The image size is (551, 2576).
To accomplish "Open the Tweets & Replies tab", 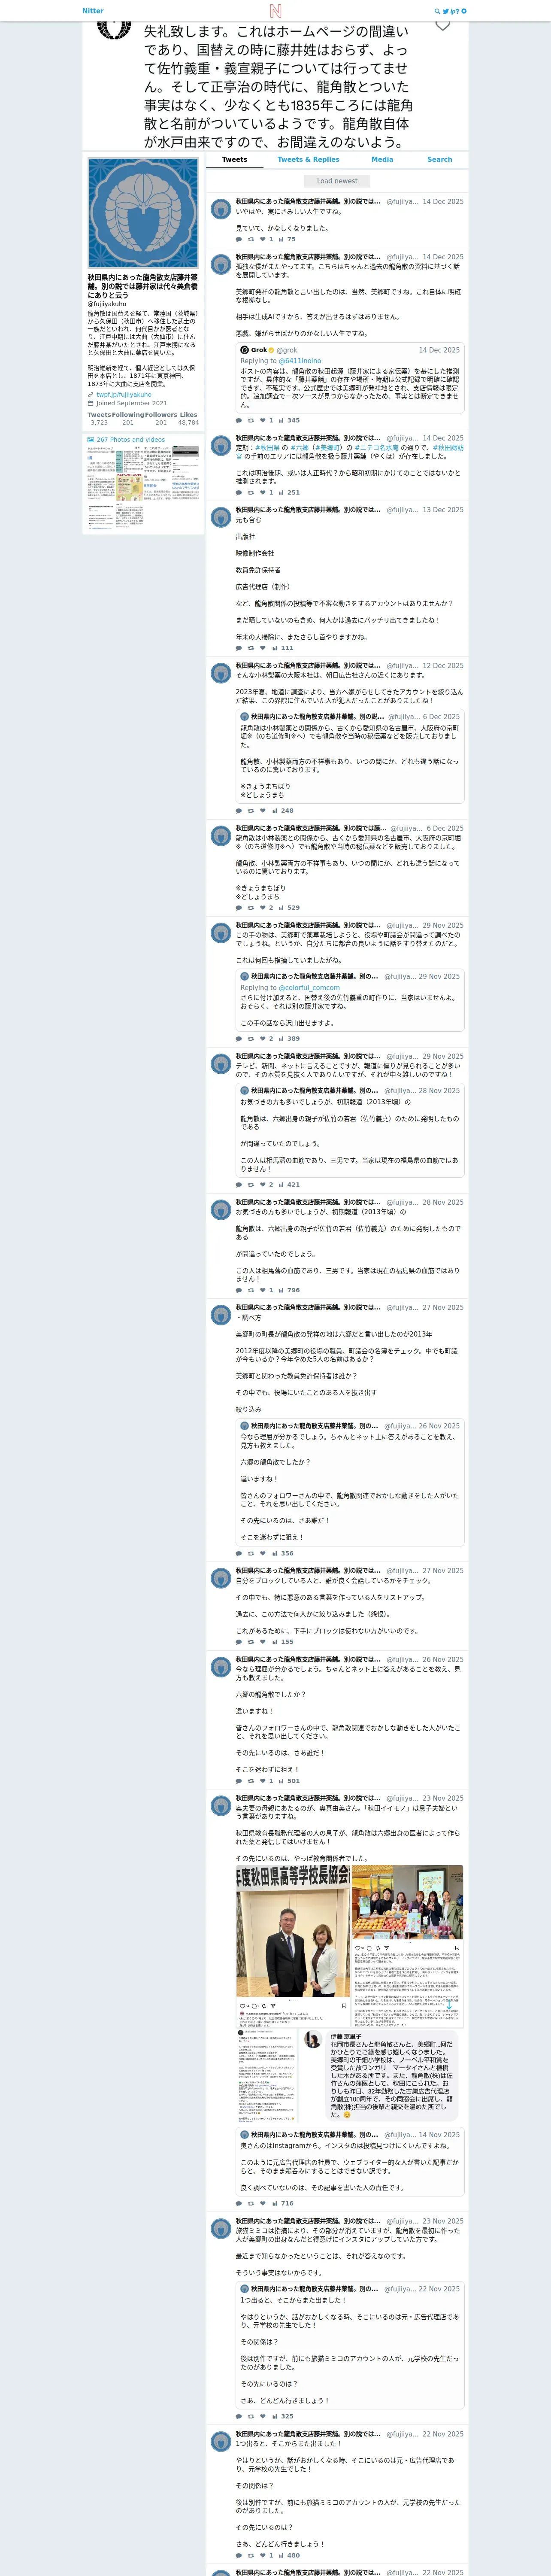I will pos(308,160).
